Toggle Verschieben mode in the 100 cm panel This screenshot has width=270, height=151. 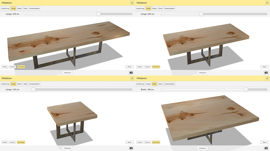[x=21, y=142]
